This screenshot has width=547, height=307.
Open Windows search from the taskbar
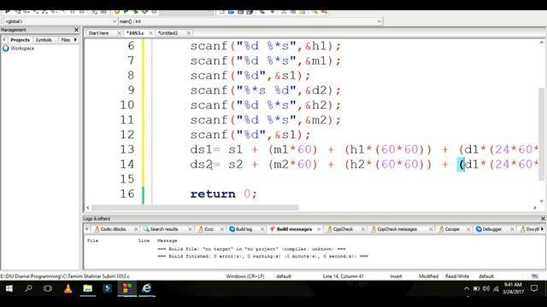28,288
